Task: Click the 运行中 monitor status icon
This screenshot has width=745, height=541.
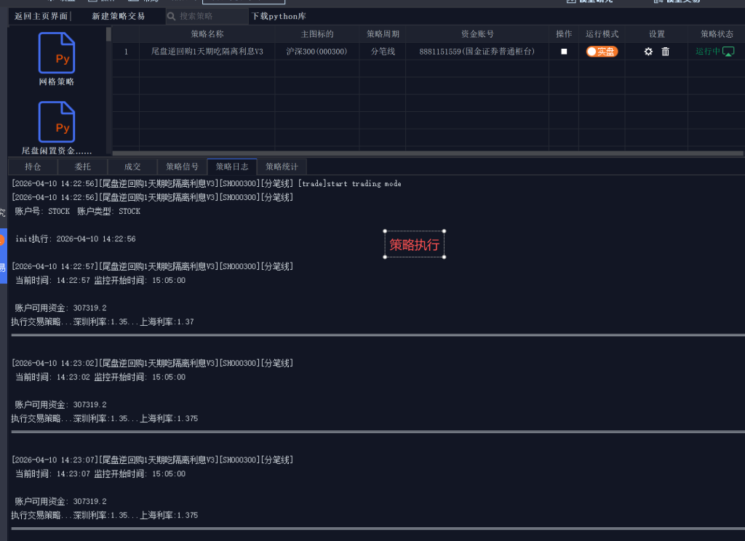Action: (x=728, y=52)
